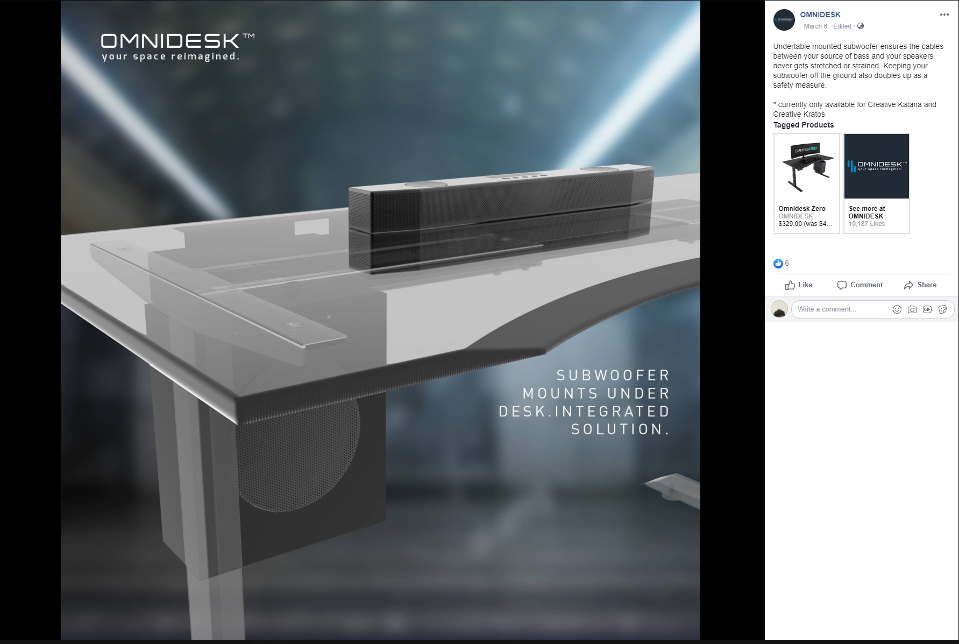Open the list of 6 reactions

[x=787, y=263]
